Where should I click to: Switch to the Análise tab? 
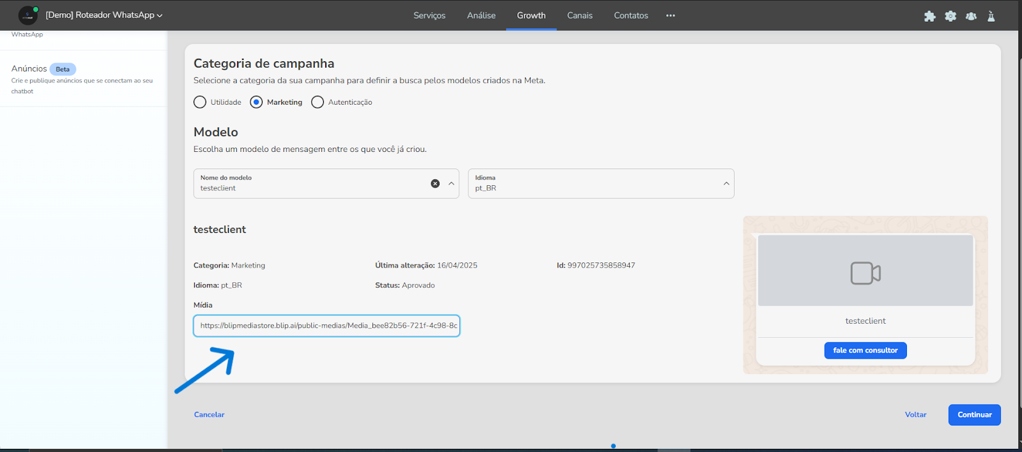(481, 15)
